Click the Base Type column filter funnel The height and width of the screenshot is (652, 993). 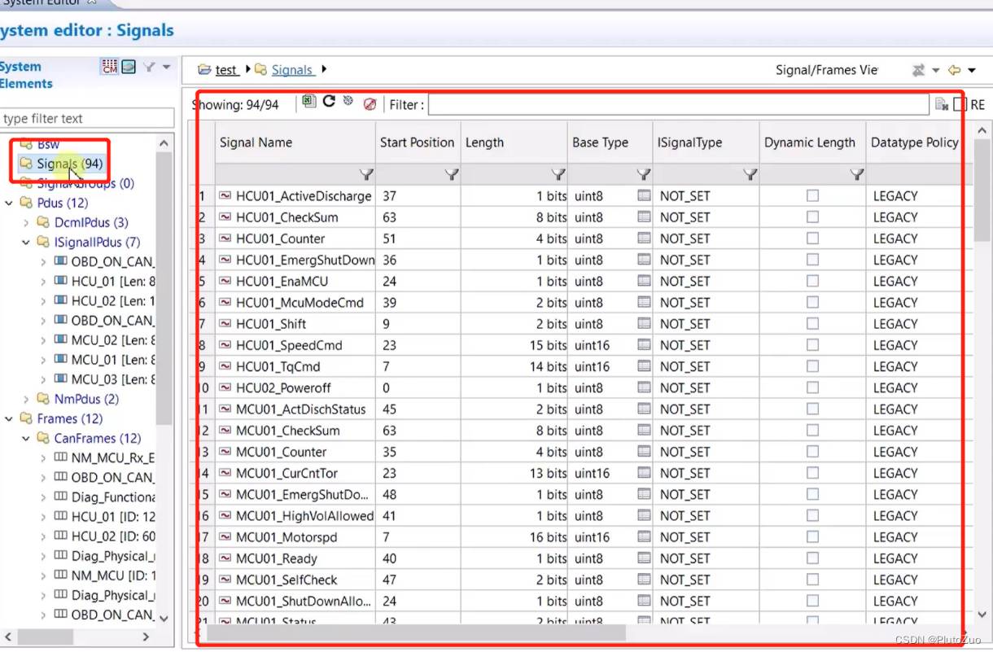click(644, 174)
